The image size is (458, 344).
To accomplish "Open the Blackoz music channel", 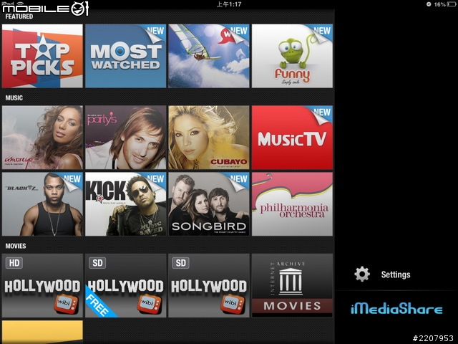I will (x=42, y=204).
